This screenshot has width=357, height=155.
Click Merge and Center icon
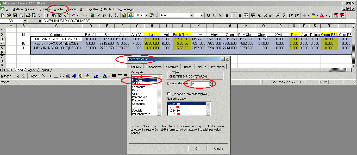(246, 15)
